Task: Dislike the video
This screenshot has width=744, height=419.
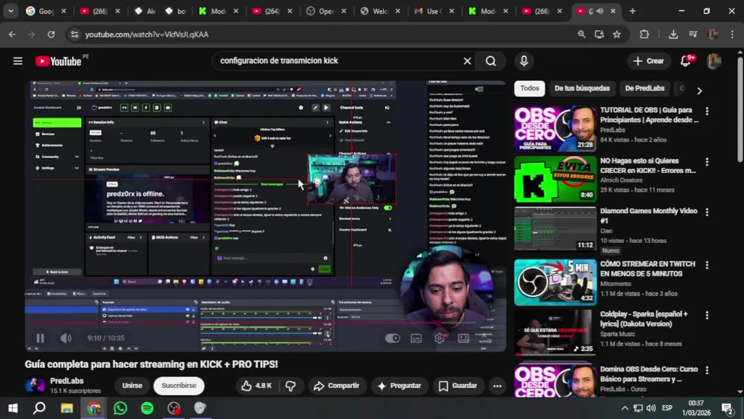Action: [x=290, y=385]
